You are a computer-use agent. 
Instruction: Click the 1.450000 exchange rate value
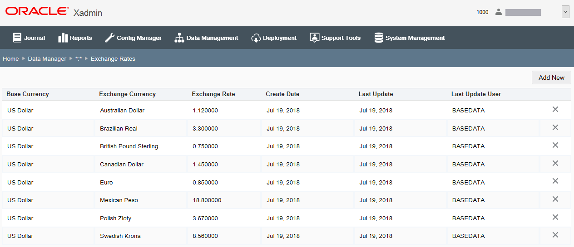pyautogui.click(x=205, y=164)
